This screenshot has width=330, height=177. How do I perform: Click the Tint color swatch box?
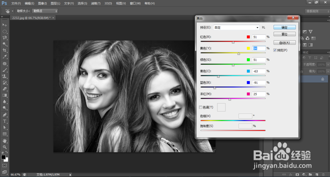tap(221, 107)
